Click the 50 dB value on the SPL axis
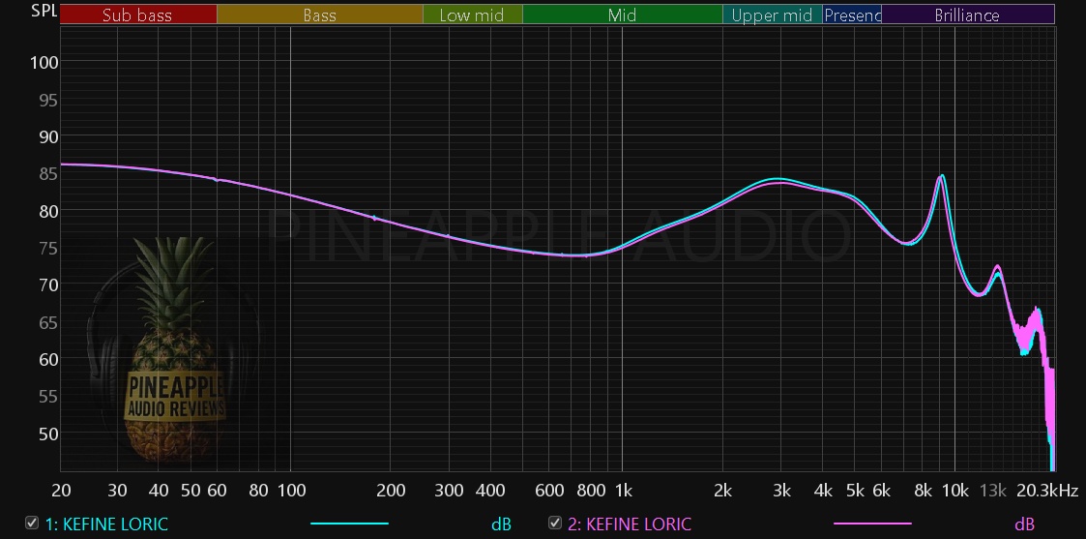The image size is (1086, 539). (x=47, y=434)
